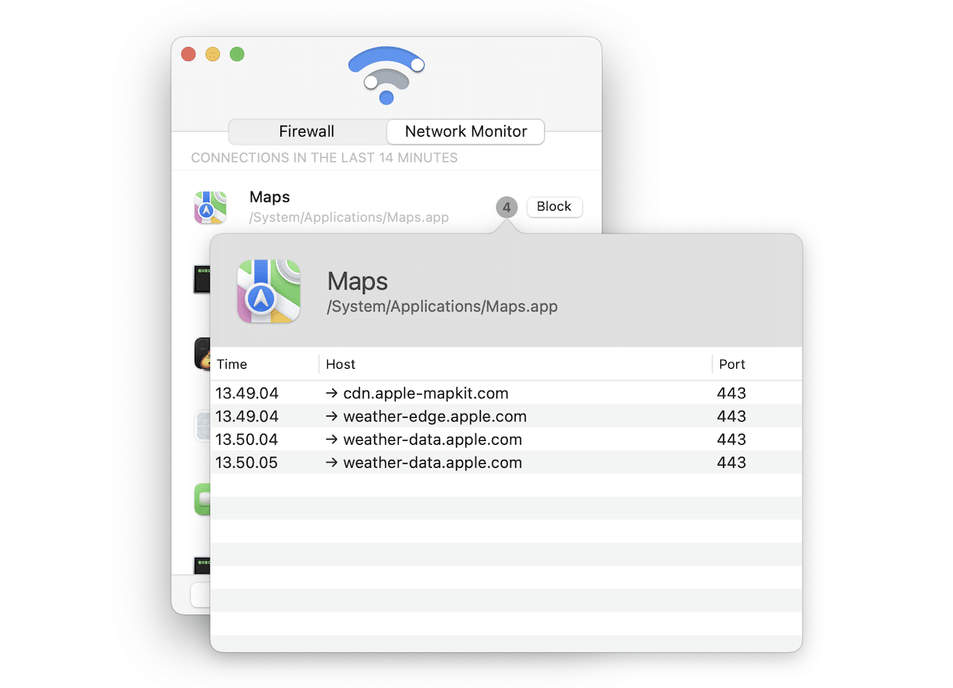Click the connection count badge 4
The image size is (953, 688).
click(x=507, y=207)
